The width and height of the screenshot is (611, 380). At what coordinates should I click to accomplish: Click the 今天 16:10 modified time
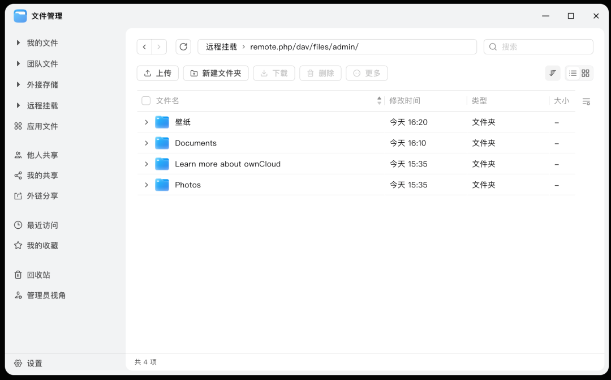pos(408,143)
